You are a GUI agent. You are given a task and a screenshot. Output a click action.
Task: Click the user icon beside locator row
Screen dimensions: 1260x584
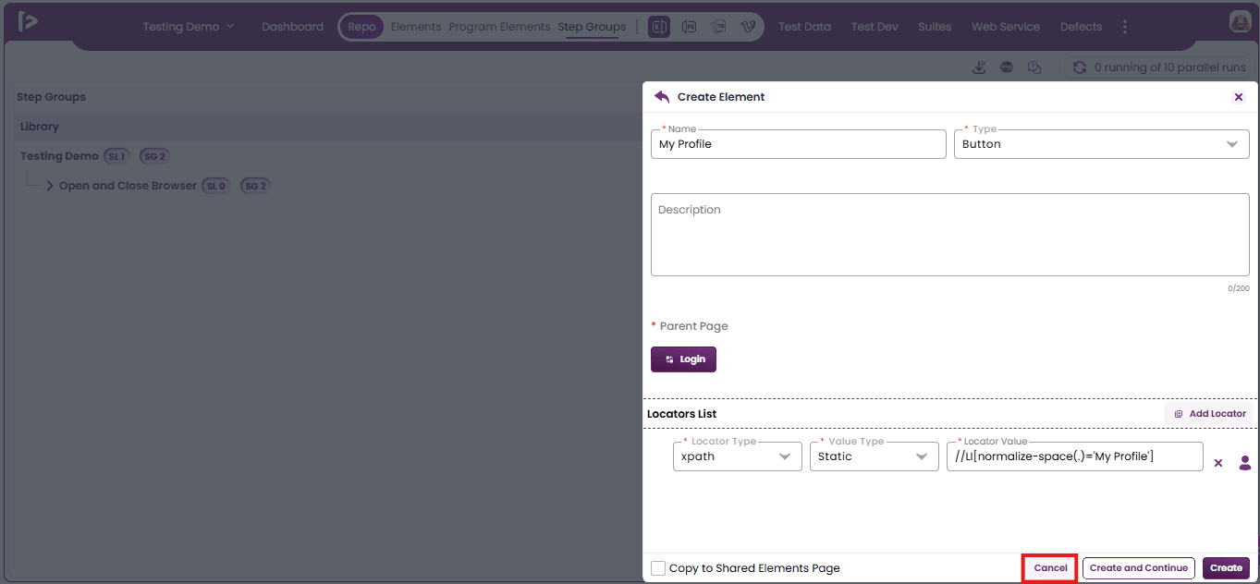pos(1244,462)
